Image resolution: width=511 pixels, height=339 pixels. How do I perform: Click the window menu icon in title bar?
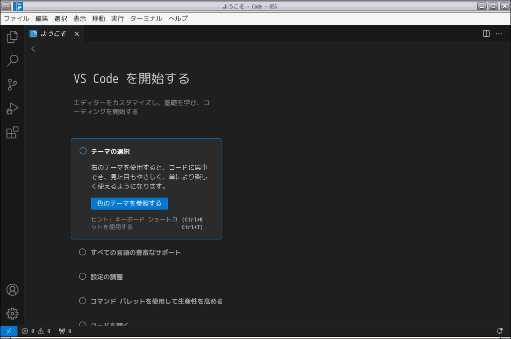(x=6, y=6)
